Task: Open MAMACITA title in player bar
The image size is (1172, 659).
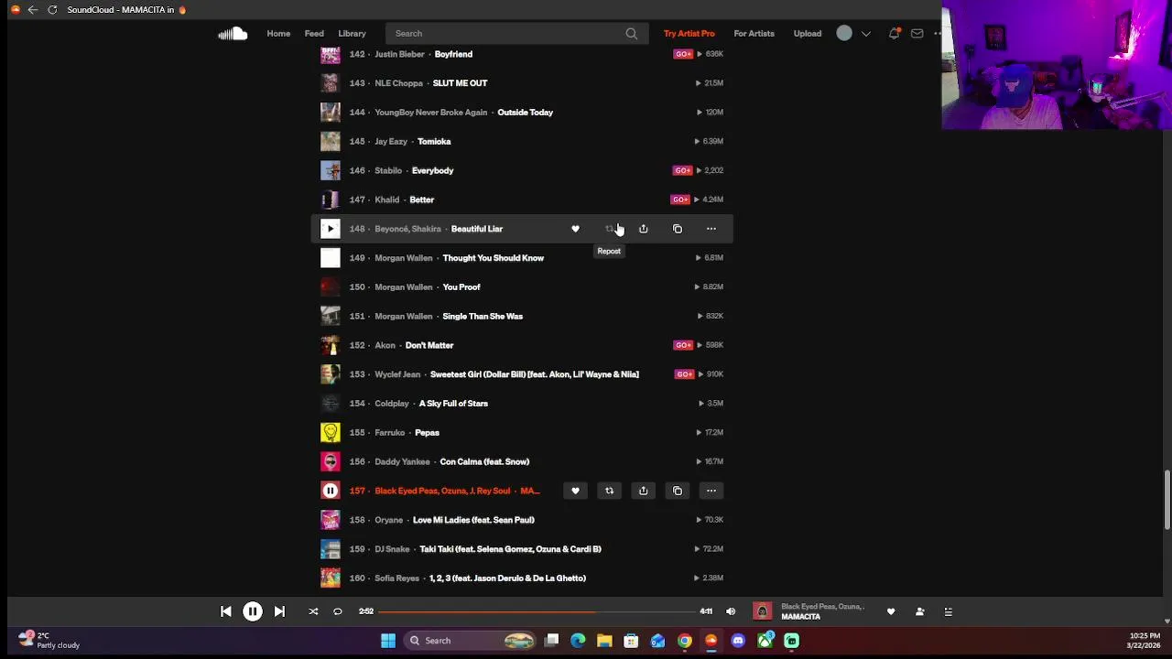Action: pos(800,617)
